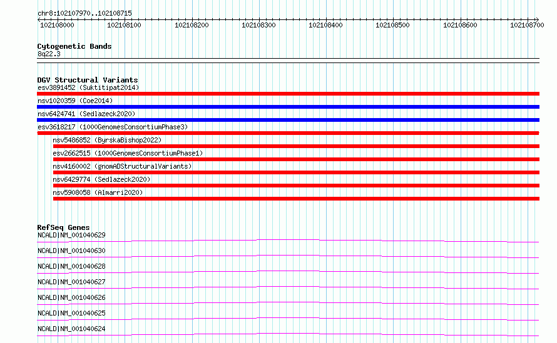Image resolution: width=557 pixels, height=343 pixels.
Task: Select variant label esv3618217 (1000GenomesConsortiumPhase3)
Action: (113, 127)
